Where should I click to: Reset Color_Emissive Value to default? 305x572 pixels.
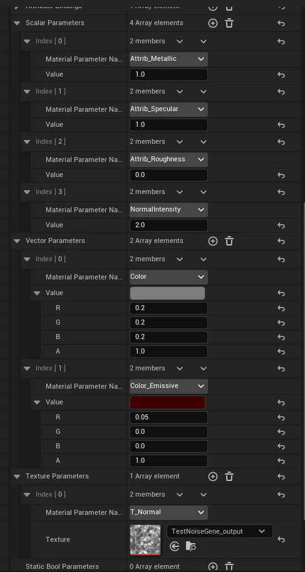click(x=281, y=402)
